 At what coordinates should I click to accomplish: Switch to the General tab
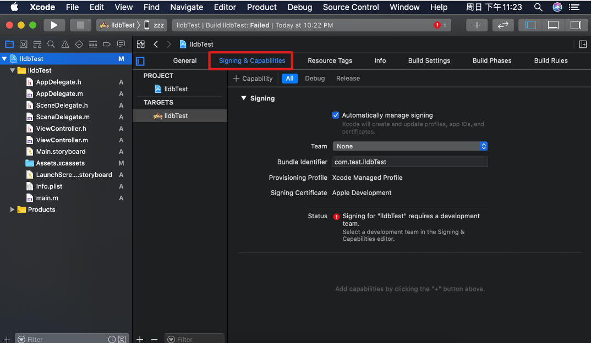tap(185, 60)
